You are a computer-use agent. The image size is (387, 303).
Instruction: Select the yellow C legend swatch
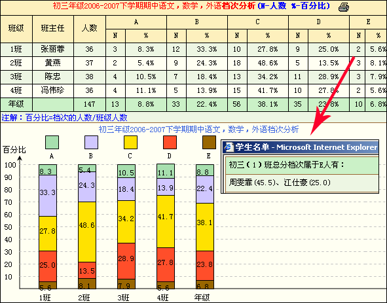[x=130, y=143]
